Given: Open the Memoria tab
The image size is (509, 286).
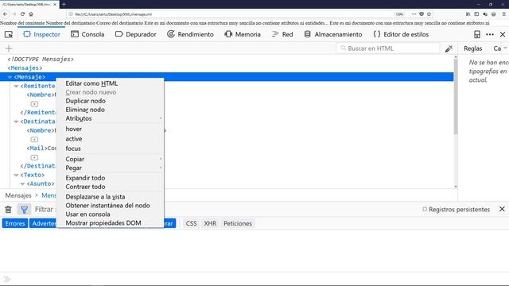Looking at the screenshot, I should 243,34.
